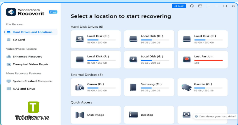
Task: Click the red Lost Partion drive icon
Action: click(x=187, y=60)
